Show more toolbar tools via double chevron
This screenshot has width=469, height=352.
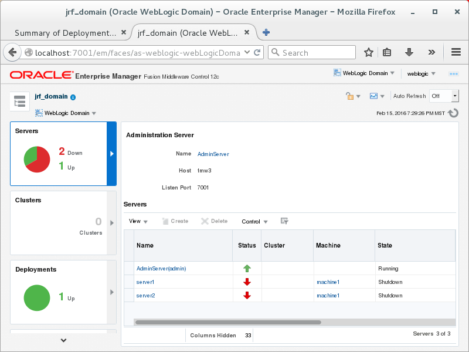click(x=431, y=53)
